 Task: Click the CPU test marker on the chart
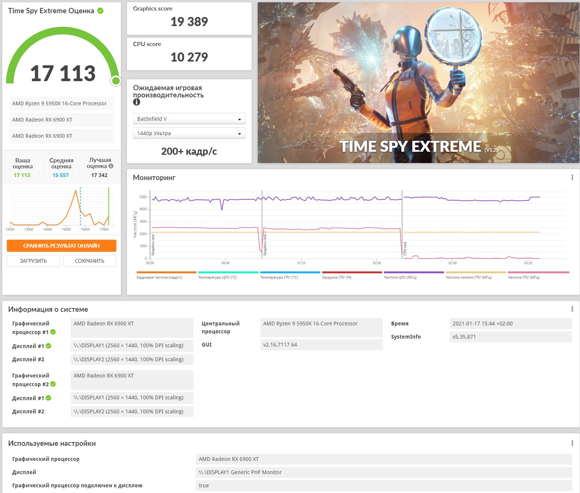pos(402,225)
